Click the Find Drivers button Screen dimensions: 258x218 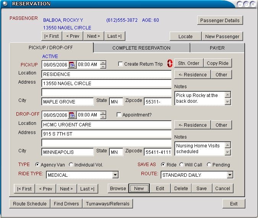coord(67,204)
